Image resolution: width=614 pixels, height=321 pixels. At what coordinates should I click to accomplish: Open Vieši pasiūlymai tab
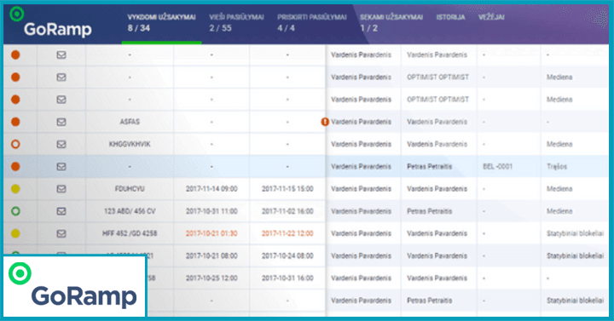tap(236, 23)
